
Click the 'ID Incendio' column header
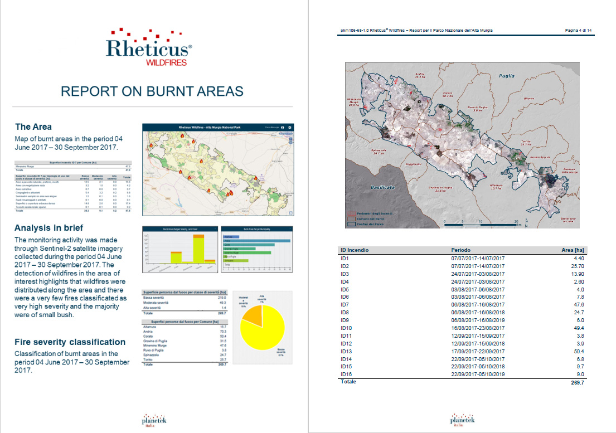(x=355, y=250)
